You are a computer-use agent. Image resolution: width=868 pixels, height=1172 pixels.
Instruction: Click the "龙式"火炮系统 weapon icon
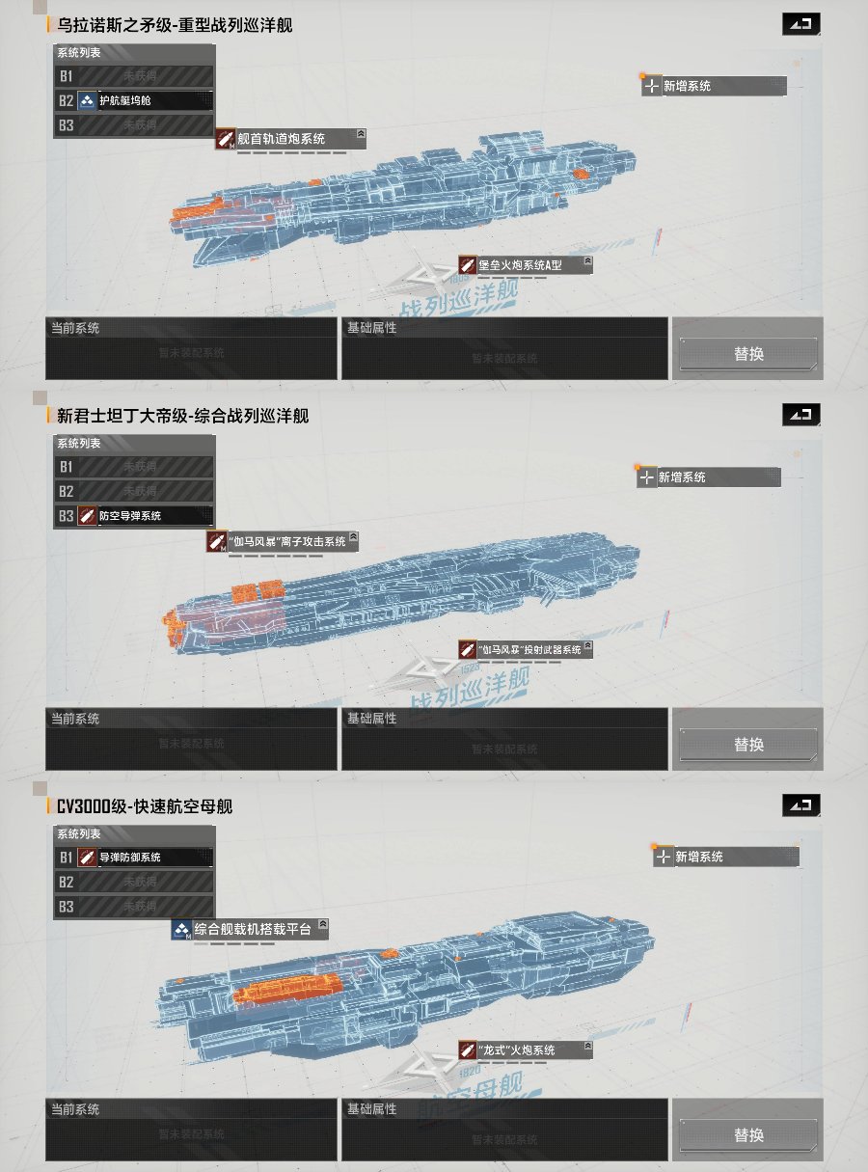click(468, 1049)
